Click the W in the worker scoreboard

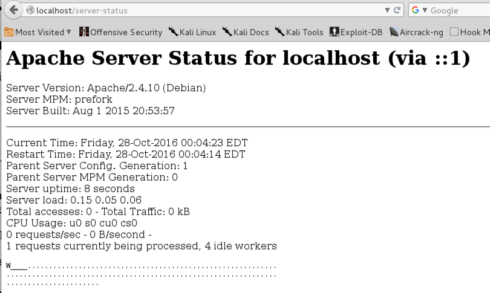click(x=8, y=266)
